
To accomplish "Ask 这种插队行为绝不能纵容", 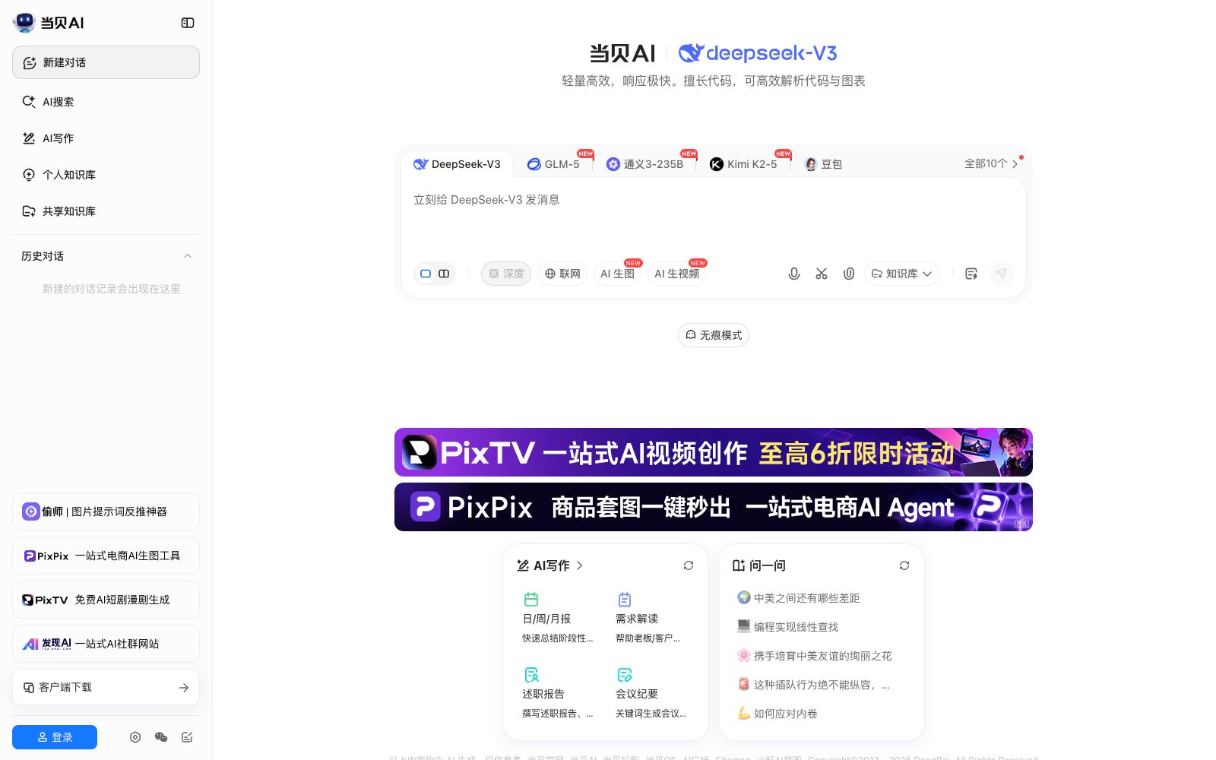I will pos(814,685).
